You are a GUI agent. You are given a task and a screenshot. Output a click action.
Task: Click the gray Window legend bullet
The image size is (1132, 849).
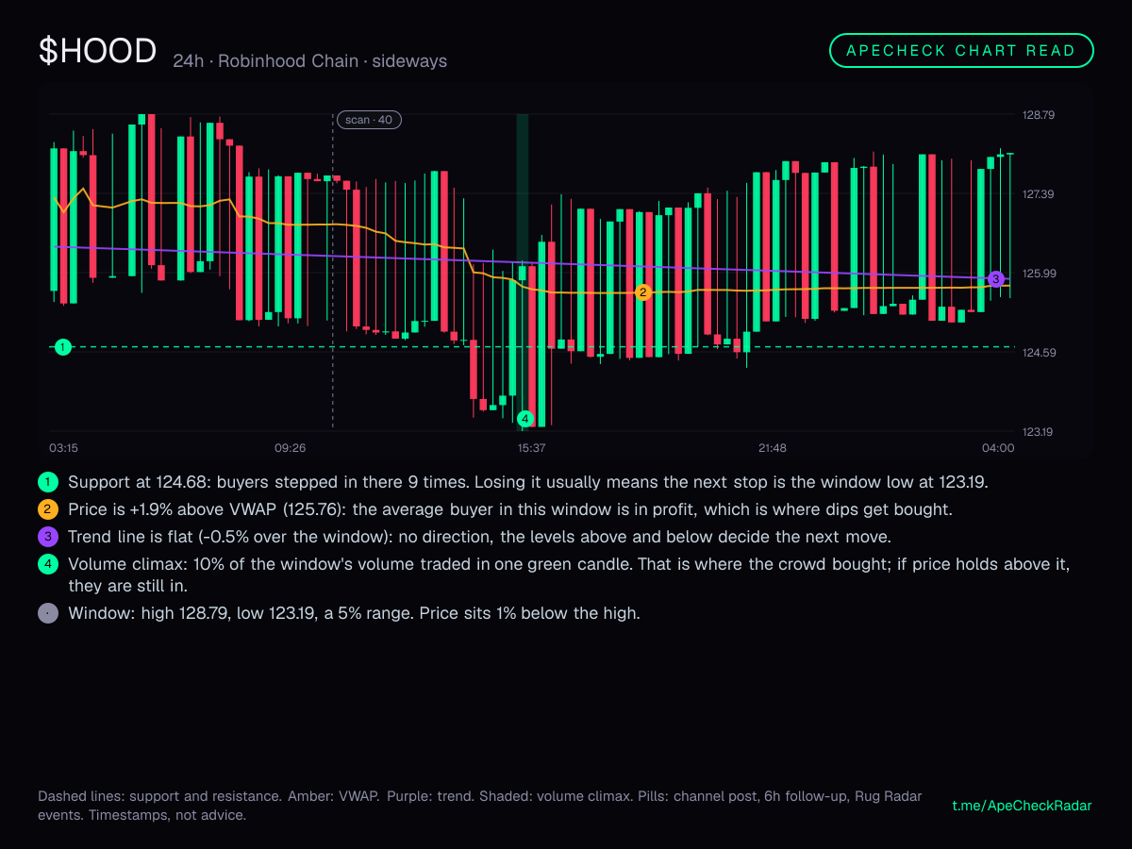tap(48, 613)
